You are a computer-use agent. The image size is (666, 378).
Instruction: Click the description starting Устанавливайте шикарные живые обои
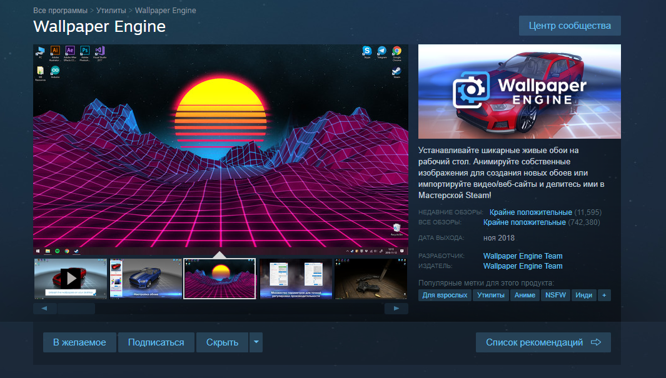512,172
